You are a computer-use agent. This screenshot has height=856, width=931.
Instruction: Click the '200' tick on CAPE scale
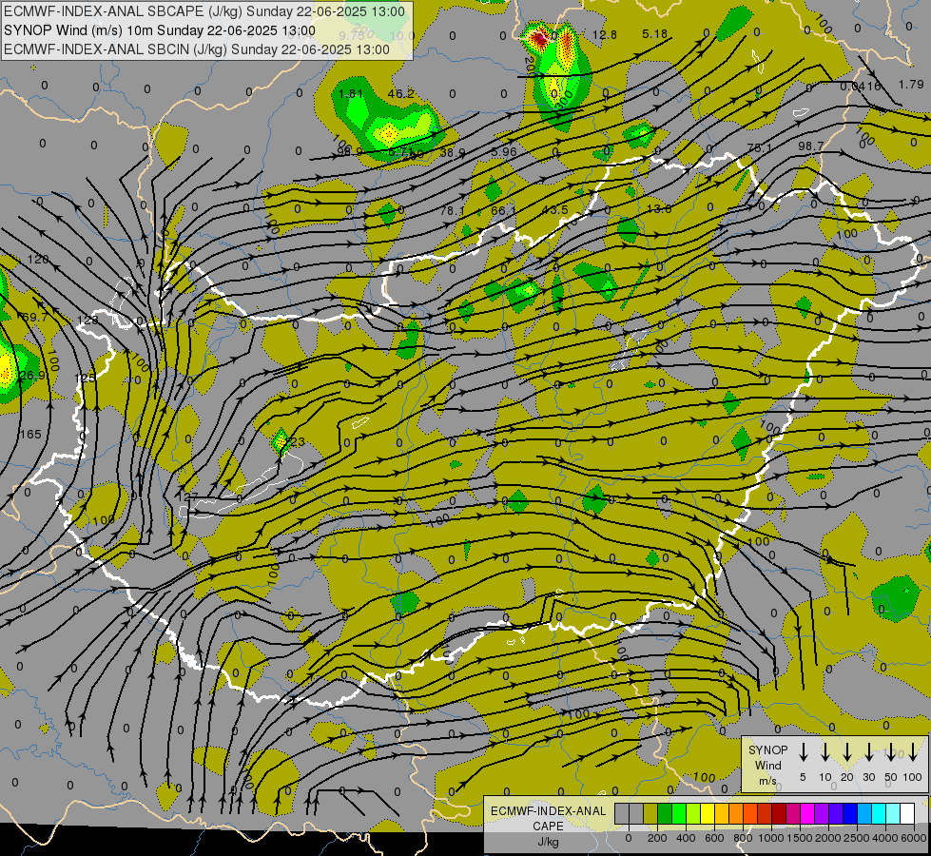click(657, 838)
